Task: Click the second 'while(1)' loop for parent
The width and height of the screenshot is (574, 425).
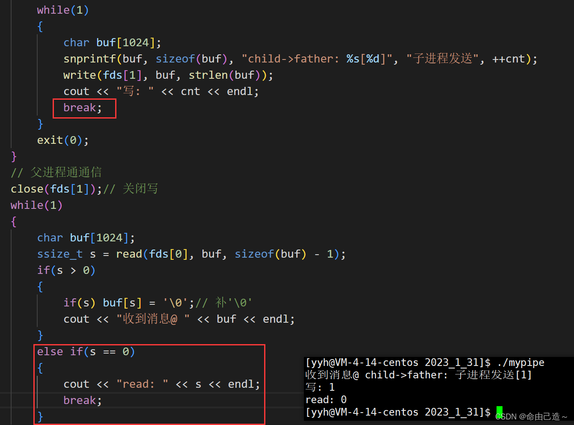Action: [x=37, y=205]
